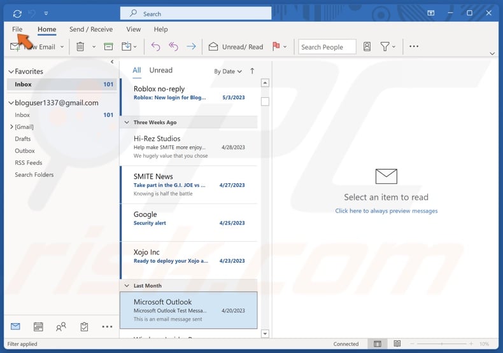Click the Delete trash can icon
503x353 pixels.
(80, 47)
